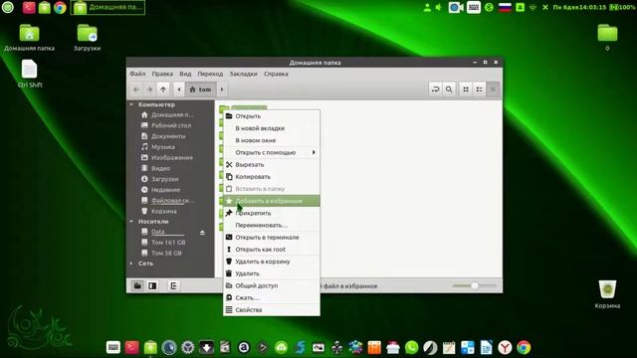The height and width of the screenshot is (358, 637).
Task: Select Копировать in context menu
Action: [x=272, y=177]
